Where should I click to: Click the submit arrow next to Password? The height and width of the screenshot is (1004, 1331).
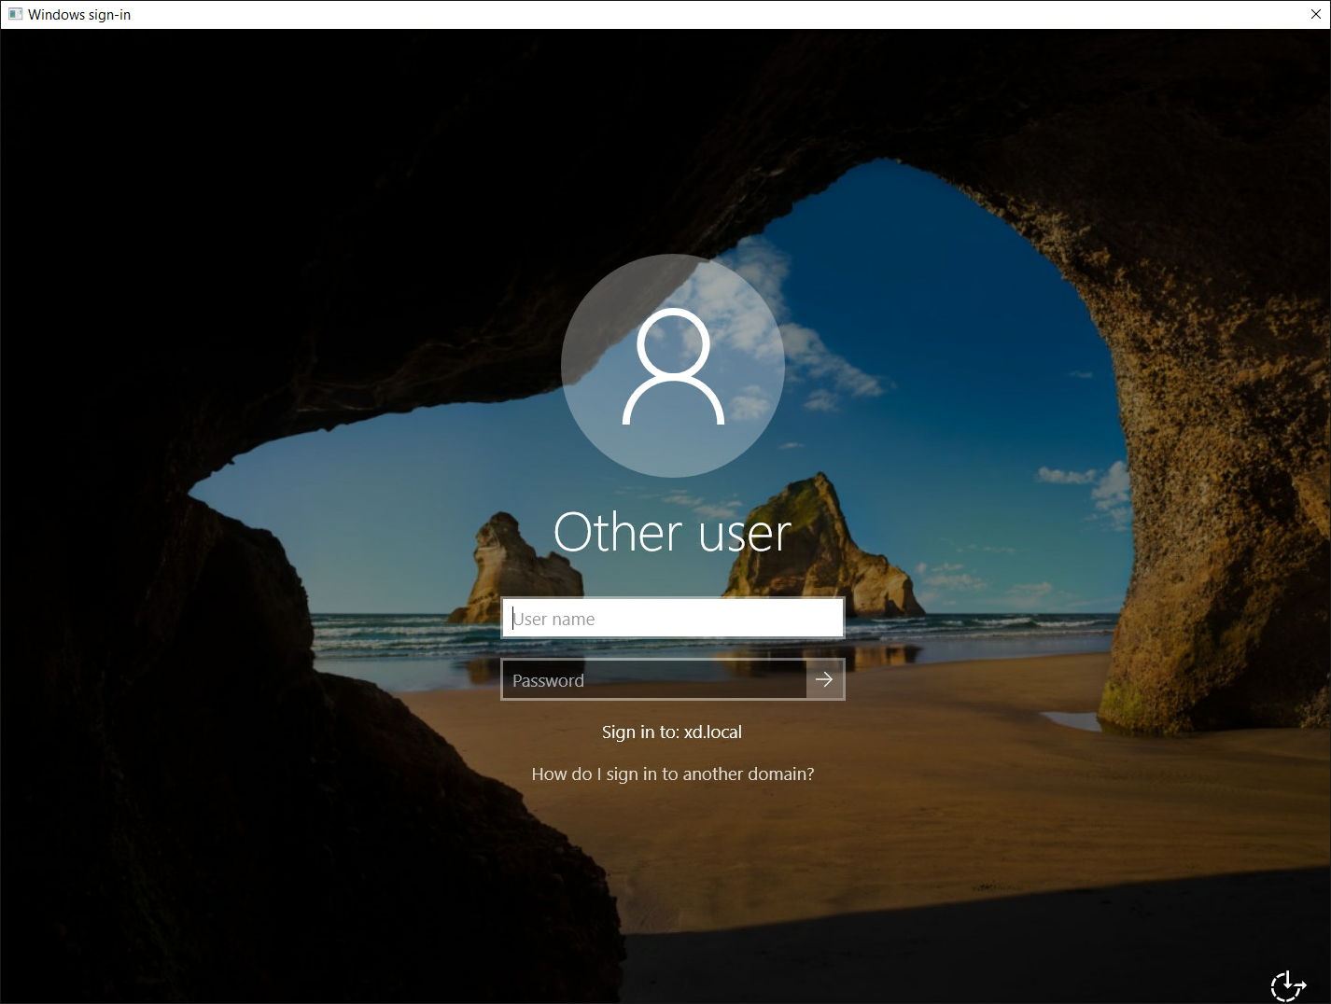point(824,679)
